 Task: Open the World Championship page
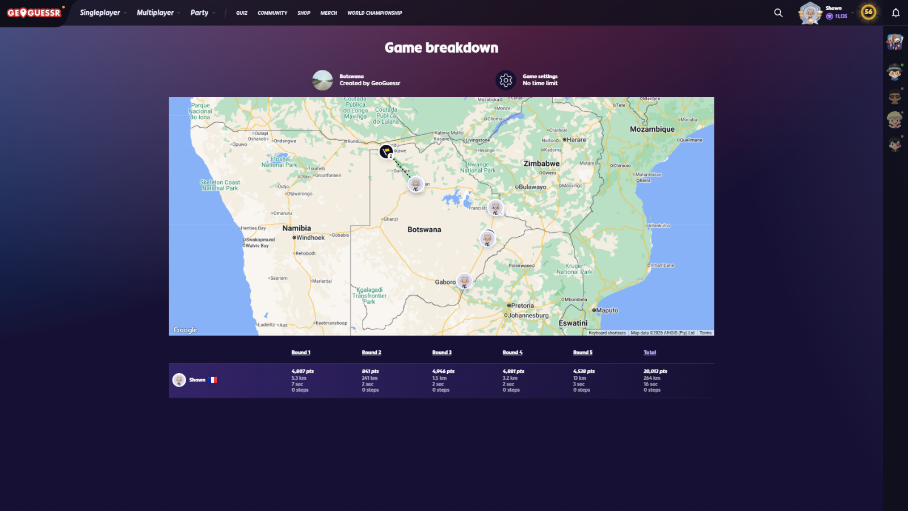pos(375,12)
